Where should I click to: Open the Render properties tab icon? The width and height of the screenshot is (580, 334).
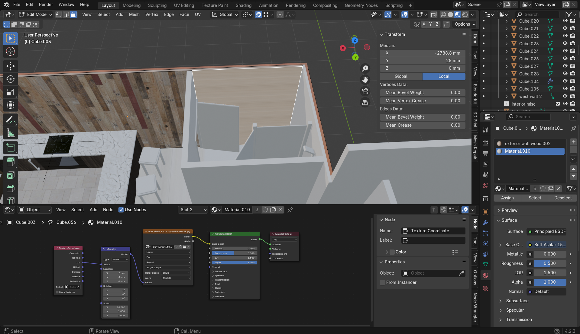click(x=485, y=143)
